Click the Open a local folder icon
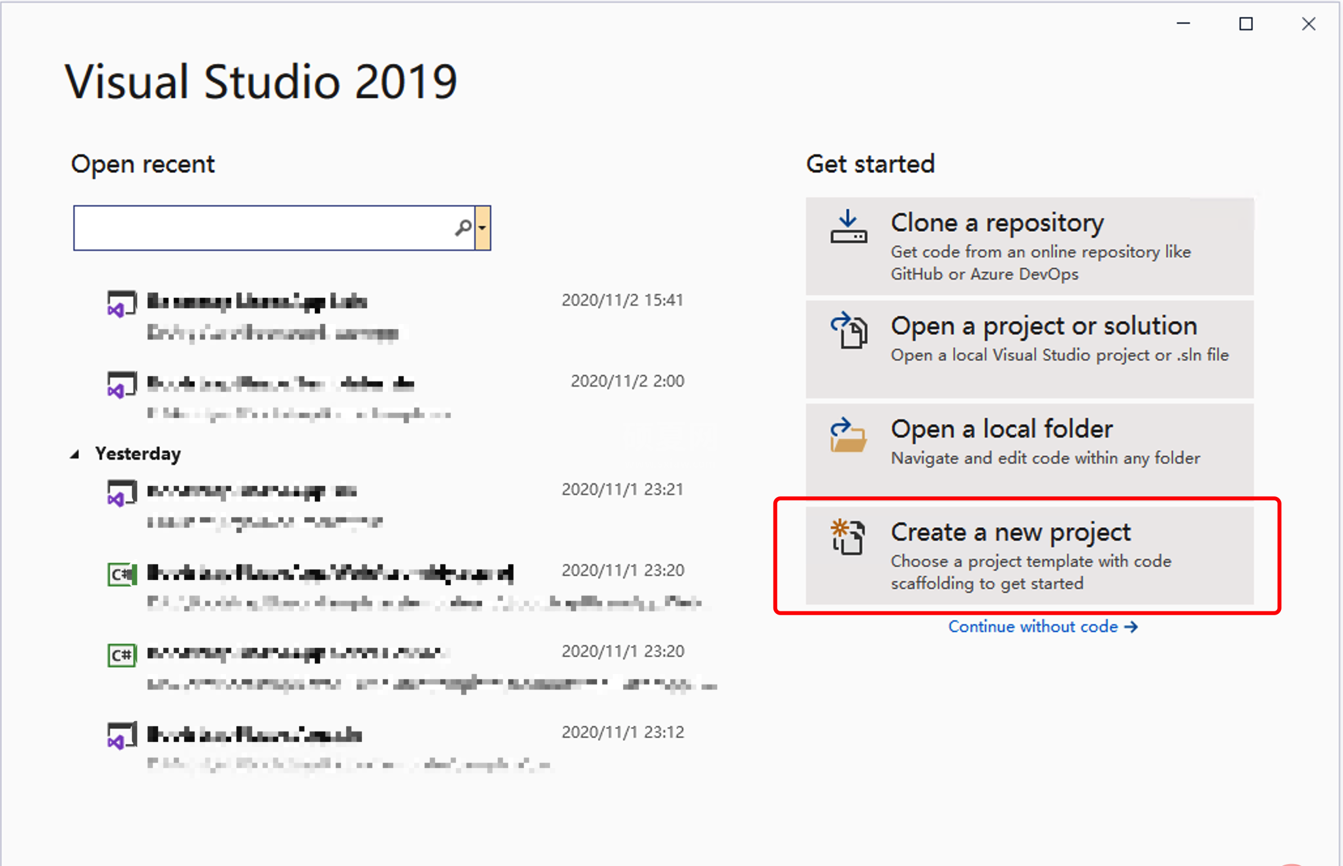Screen dimensions: 1343x866 849,434
